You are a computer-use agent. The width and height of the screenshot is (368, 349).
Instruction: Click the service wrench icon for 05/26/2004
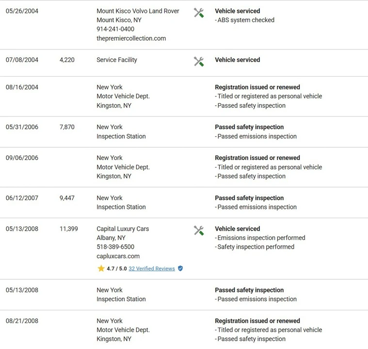[199, 13]
